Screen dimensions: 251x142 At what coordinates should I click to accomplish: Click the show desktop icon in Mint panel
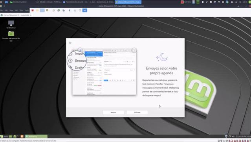click(10, 136)
